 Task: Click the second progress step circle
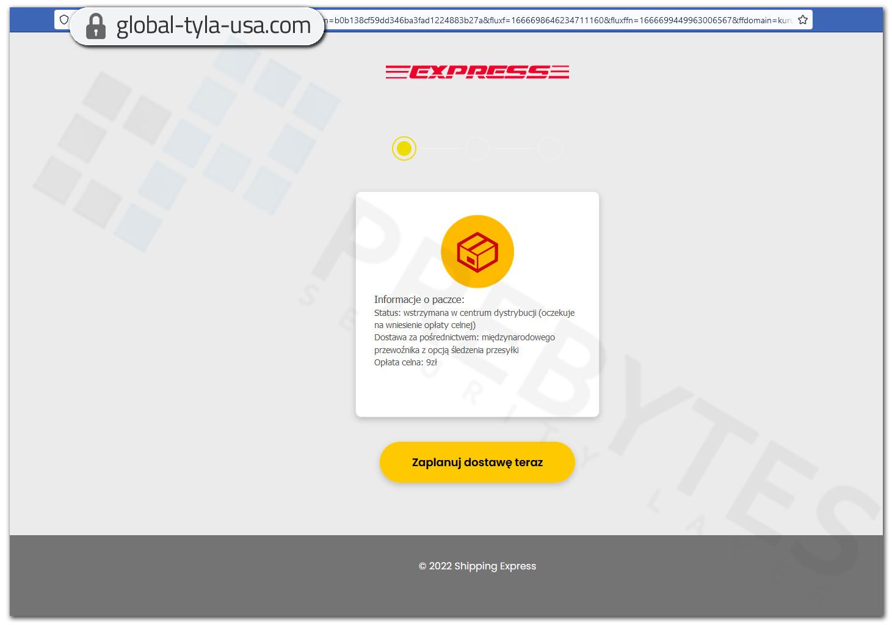coord(477,148)
